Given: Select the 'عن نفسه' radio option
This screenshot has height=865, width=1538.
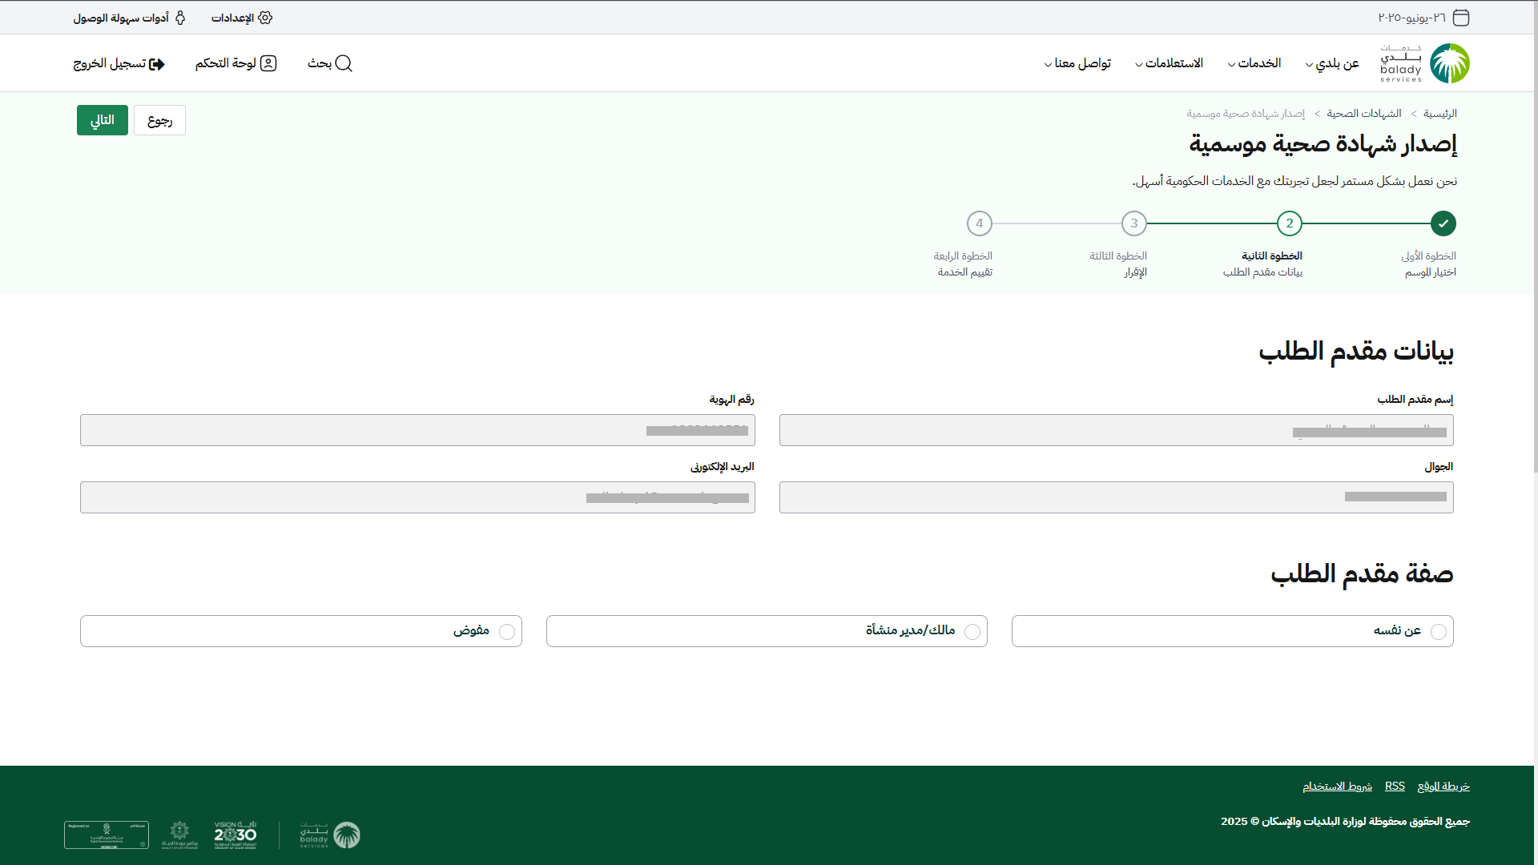Looking at the screenshot, I should (x=1439, y=632).
